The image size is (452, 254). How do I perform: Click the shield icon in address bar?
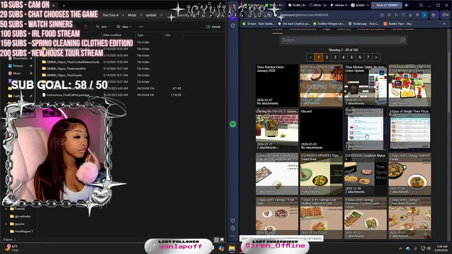(x=389, y=15)
